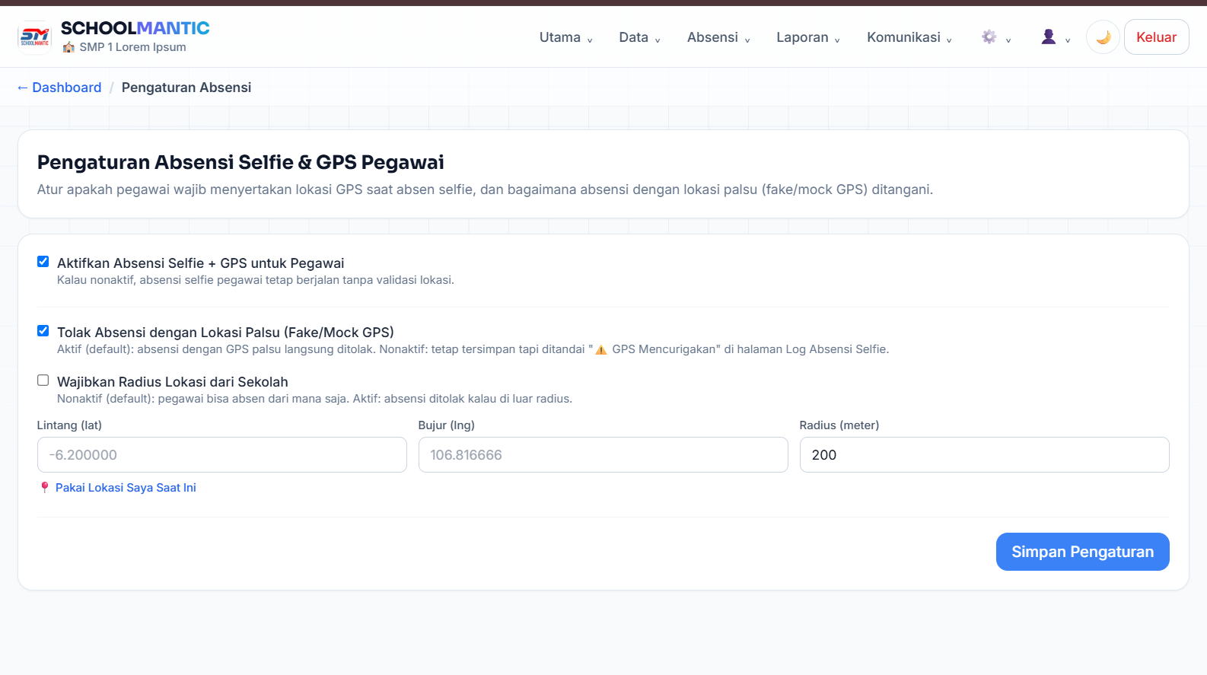The image size is (1207, 675).
Task: Uncheck Tolak Absensi dengan Lokasi Palsu checkbox
Action: point(43,331)
